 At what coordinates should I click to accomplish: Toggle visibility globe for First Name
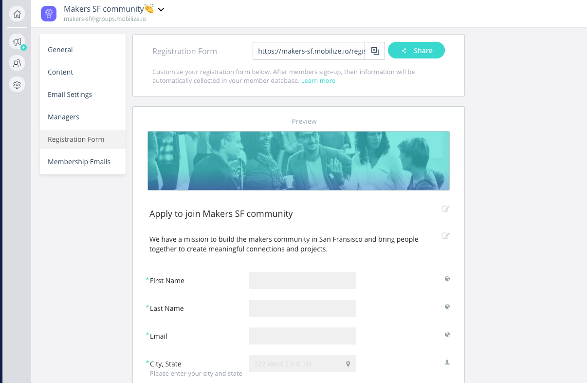tap(447, 279)
